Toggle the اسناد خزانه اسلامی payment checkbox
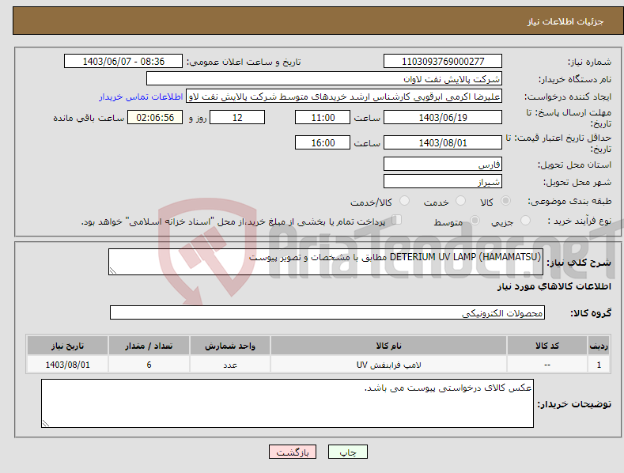Image resolution: width=624 pixels, height=473 pixels. (397, 219)
